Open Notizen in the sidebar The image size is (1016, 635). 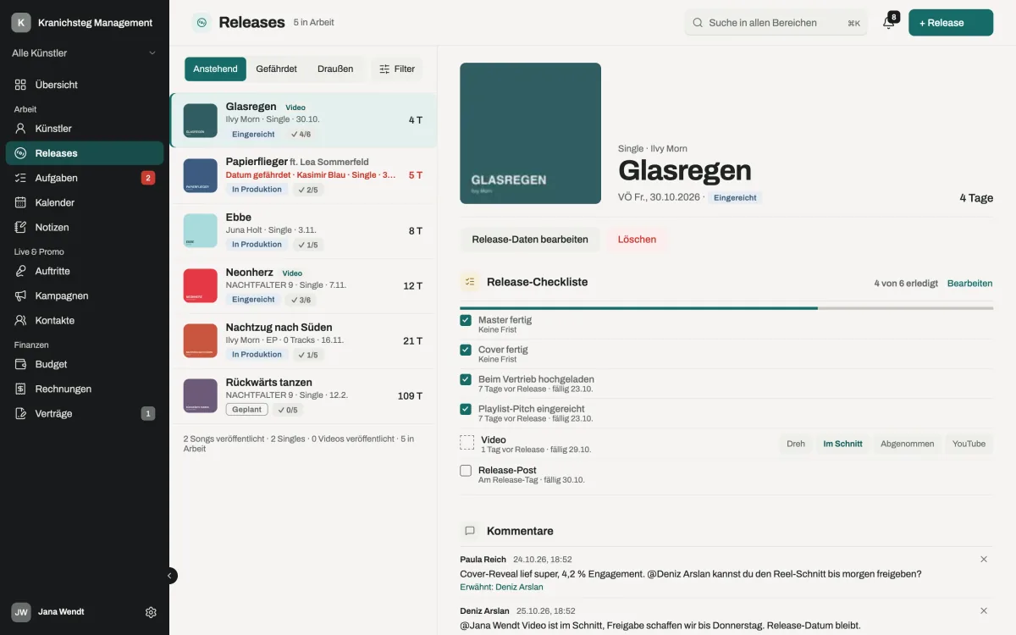tap(85, 227)
